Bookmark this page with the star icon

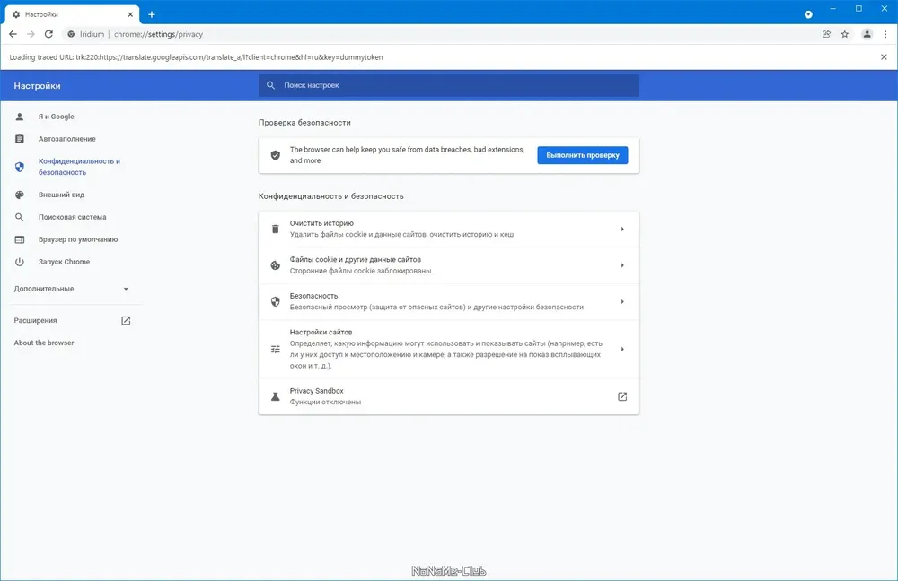coord(845,34)
